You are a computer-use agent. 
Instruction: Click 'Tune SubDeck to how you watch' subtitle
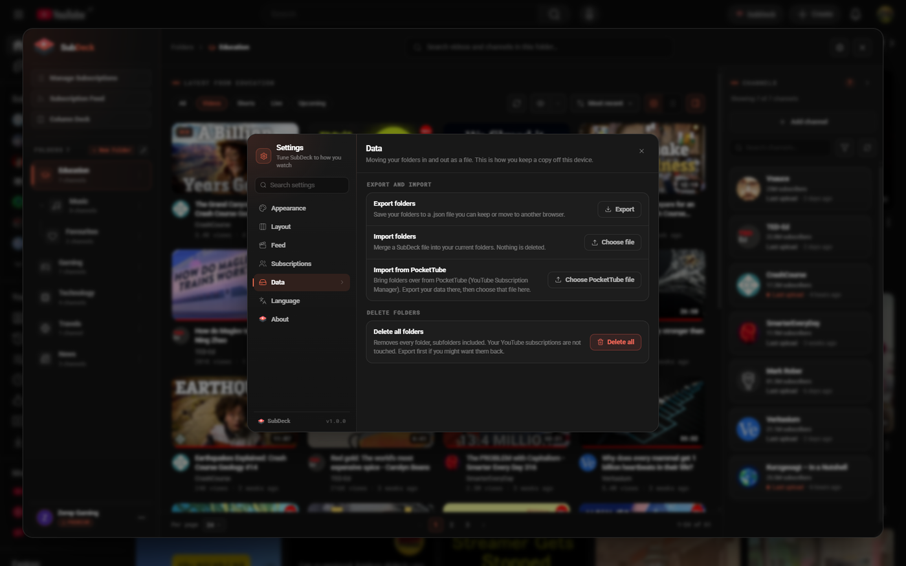[x=309, y=162]
